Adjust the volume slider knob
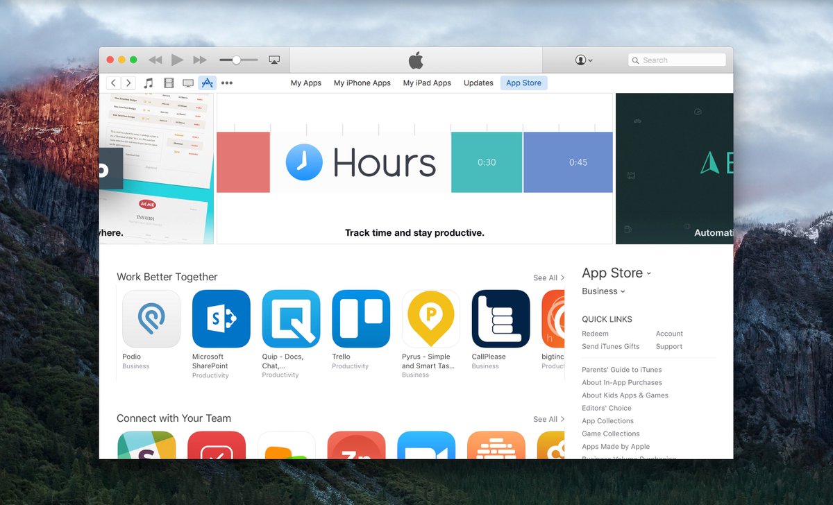 [236, 60]
